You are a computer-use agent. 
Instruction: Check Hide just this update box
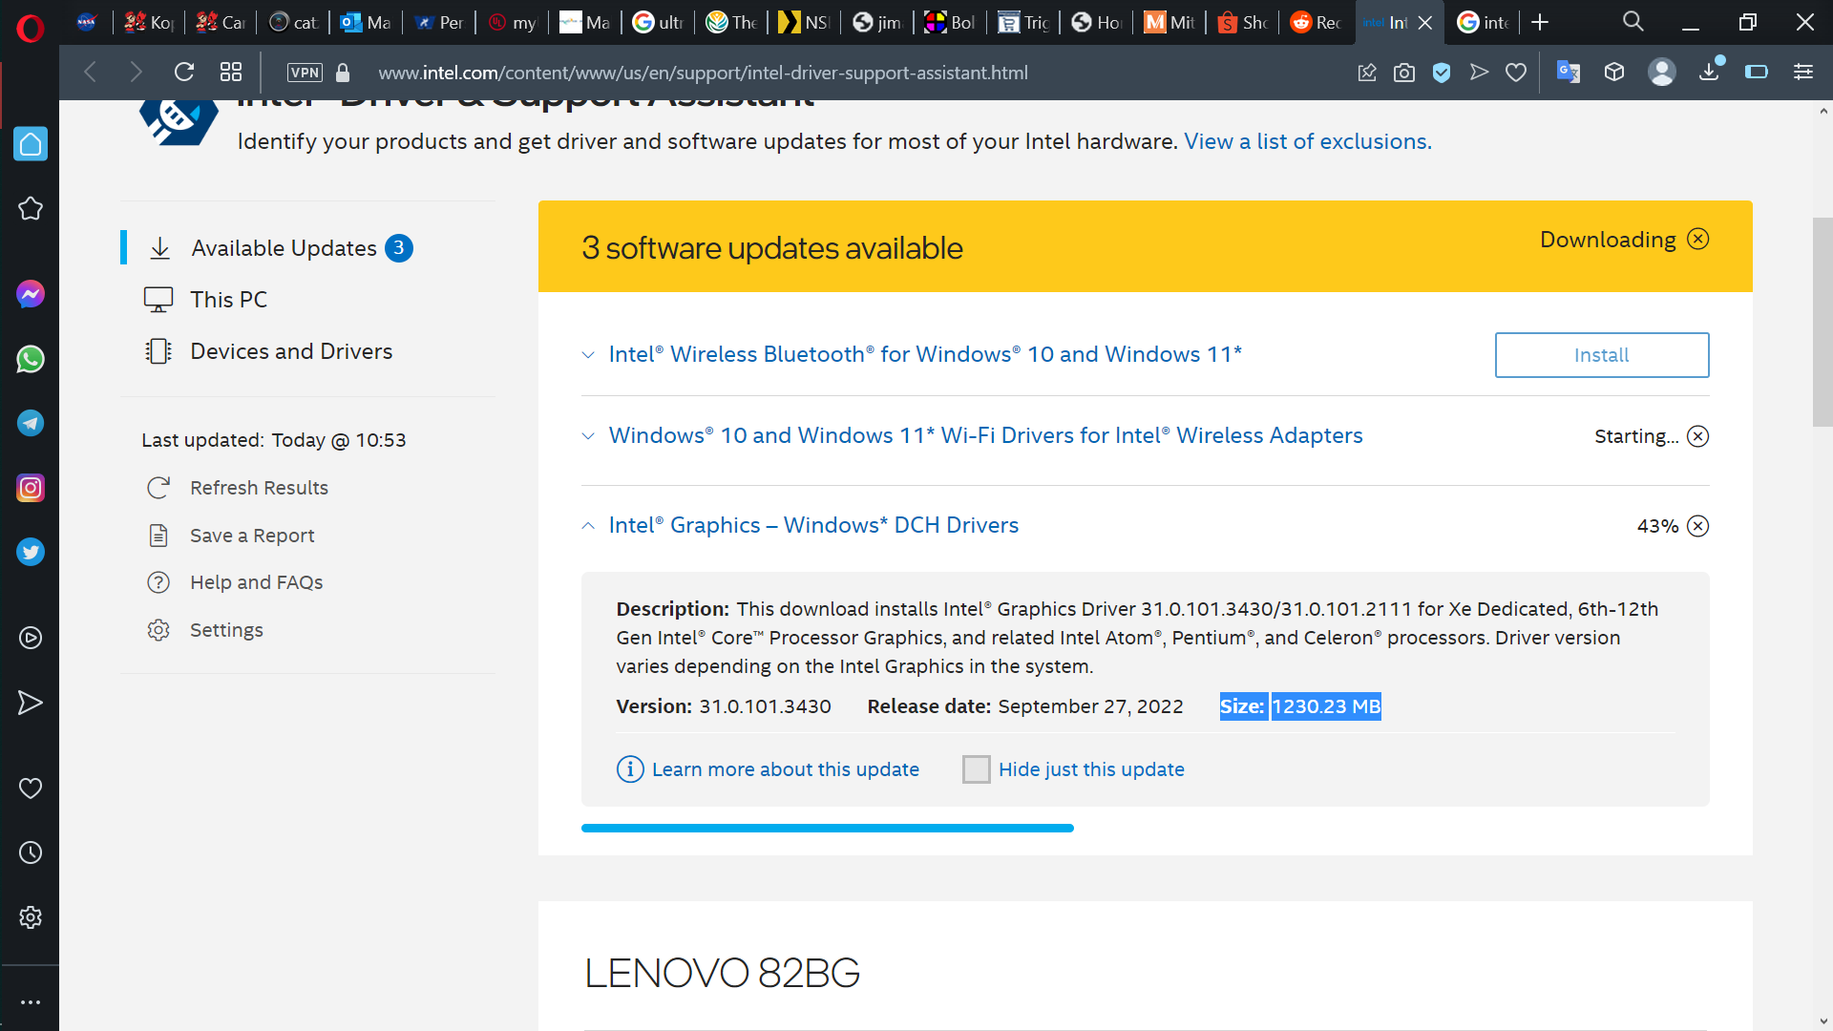click(977, 769)
